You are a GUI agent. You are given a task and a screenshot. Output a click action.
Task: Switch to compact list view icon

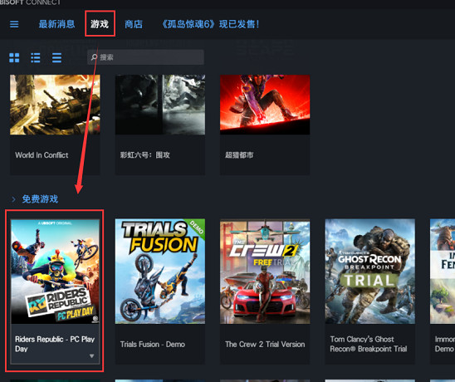(x=56, y=58)
